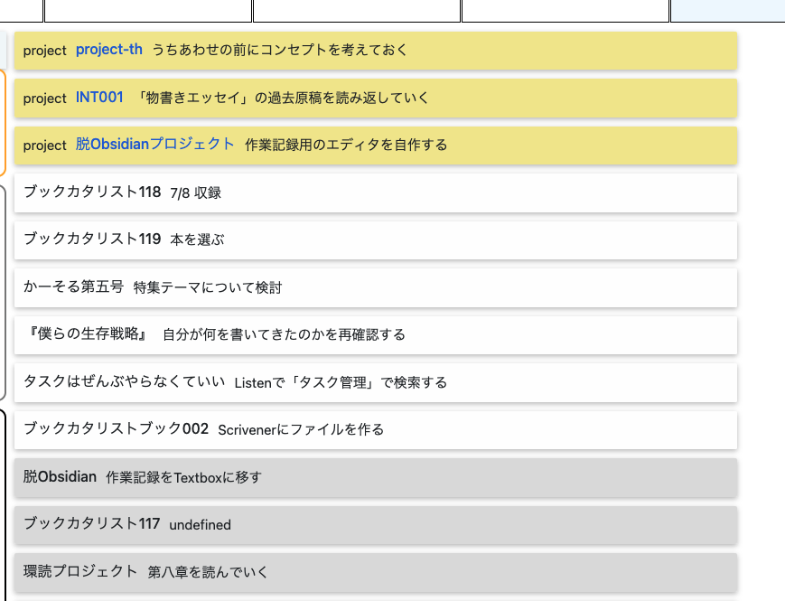The image size is (785, 601).
Task: Open the project-th link
Action: (109, 50)
